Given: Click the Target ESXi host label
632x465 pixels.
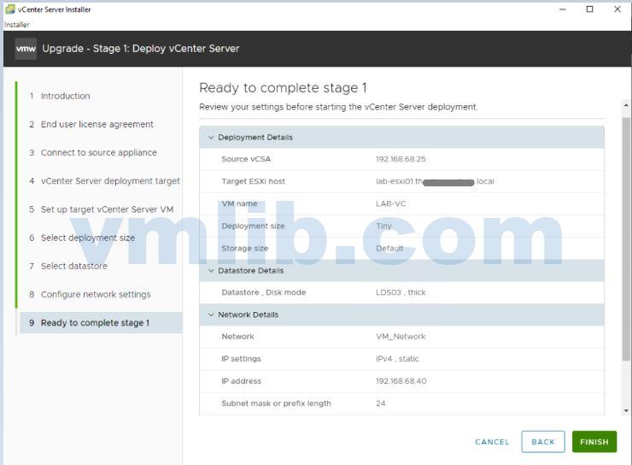Looking at the screenshot, I should click(x=253, y=181).
